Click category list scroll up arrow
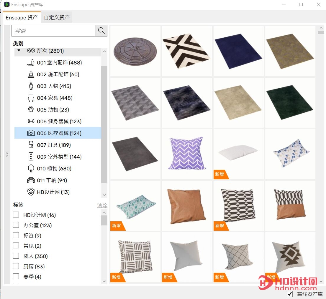The height and width of the screenshot is (299, 326). [104, 51]
